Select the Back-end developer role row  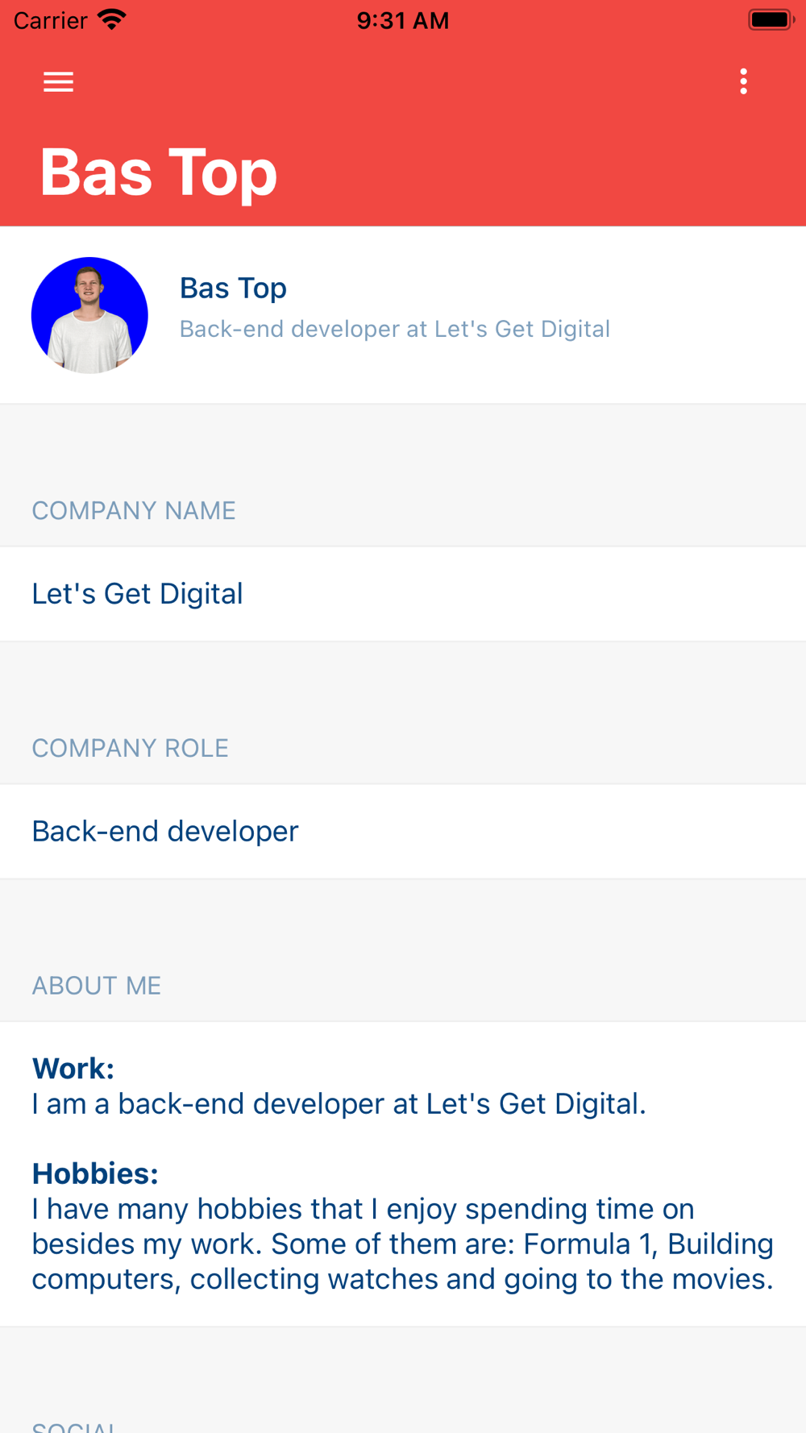pyautogui.click(x=403, y=832)
